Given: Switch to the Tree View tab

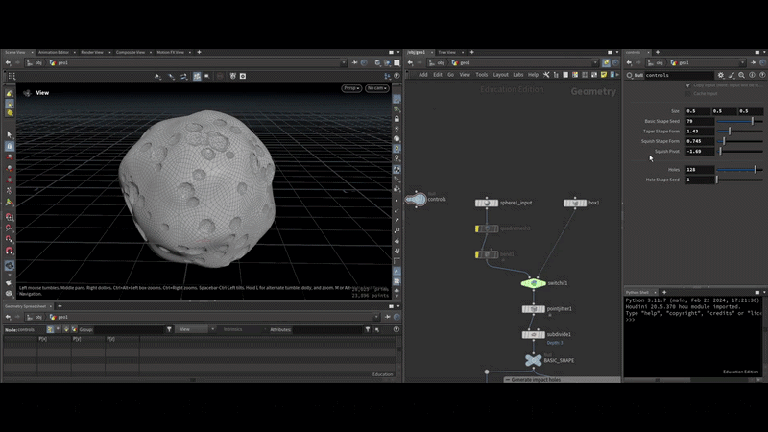Looking at the screenshot, I should click(446, 52).
